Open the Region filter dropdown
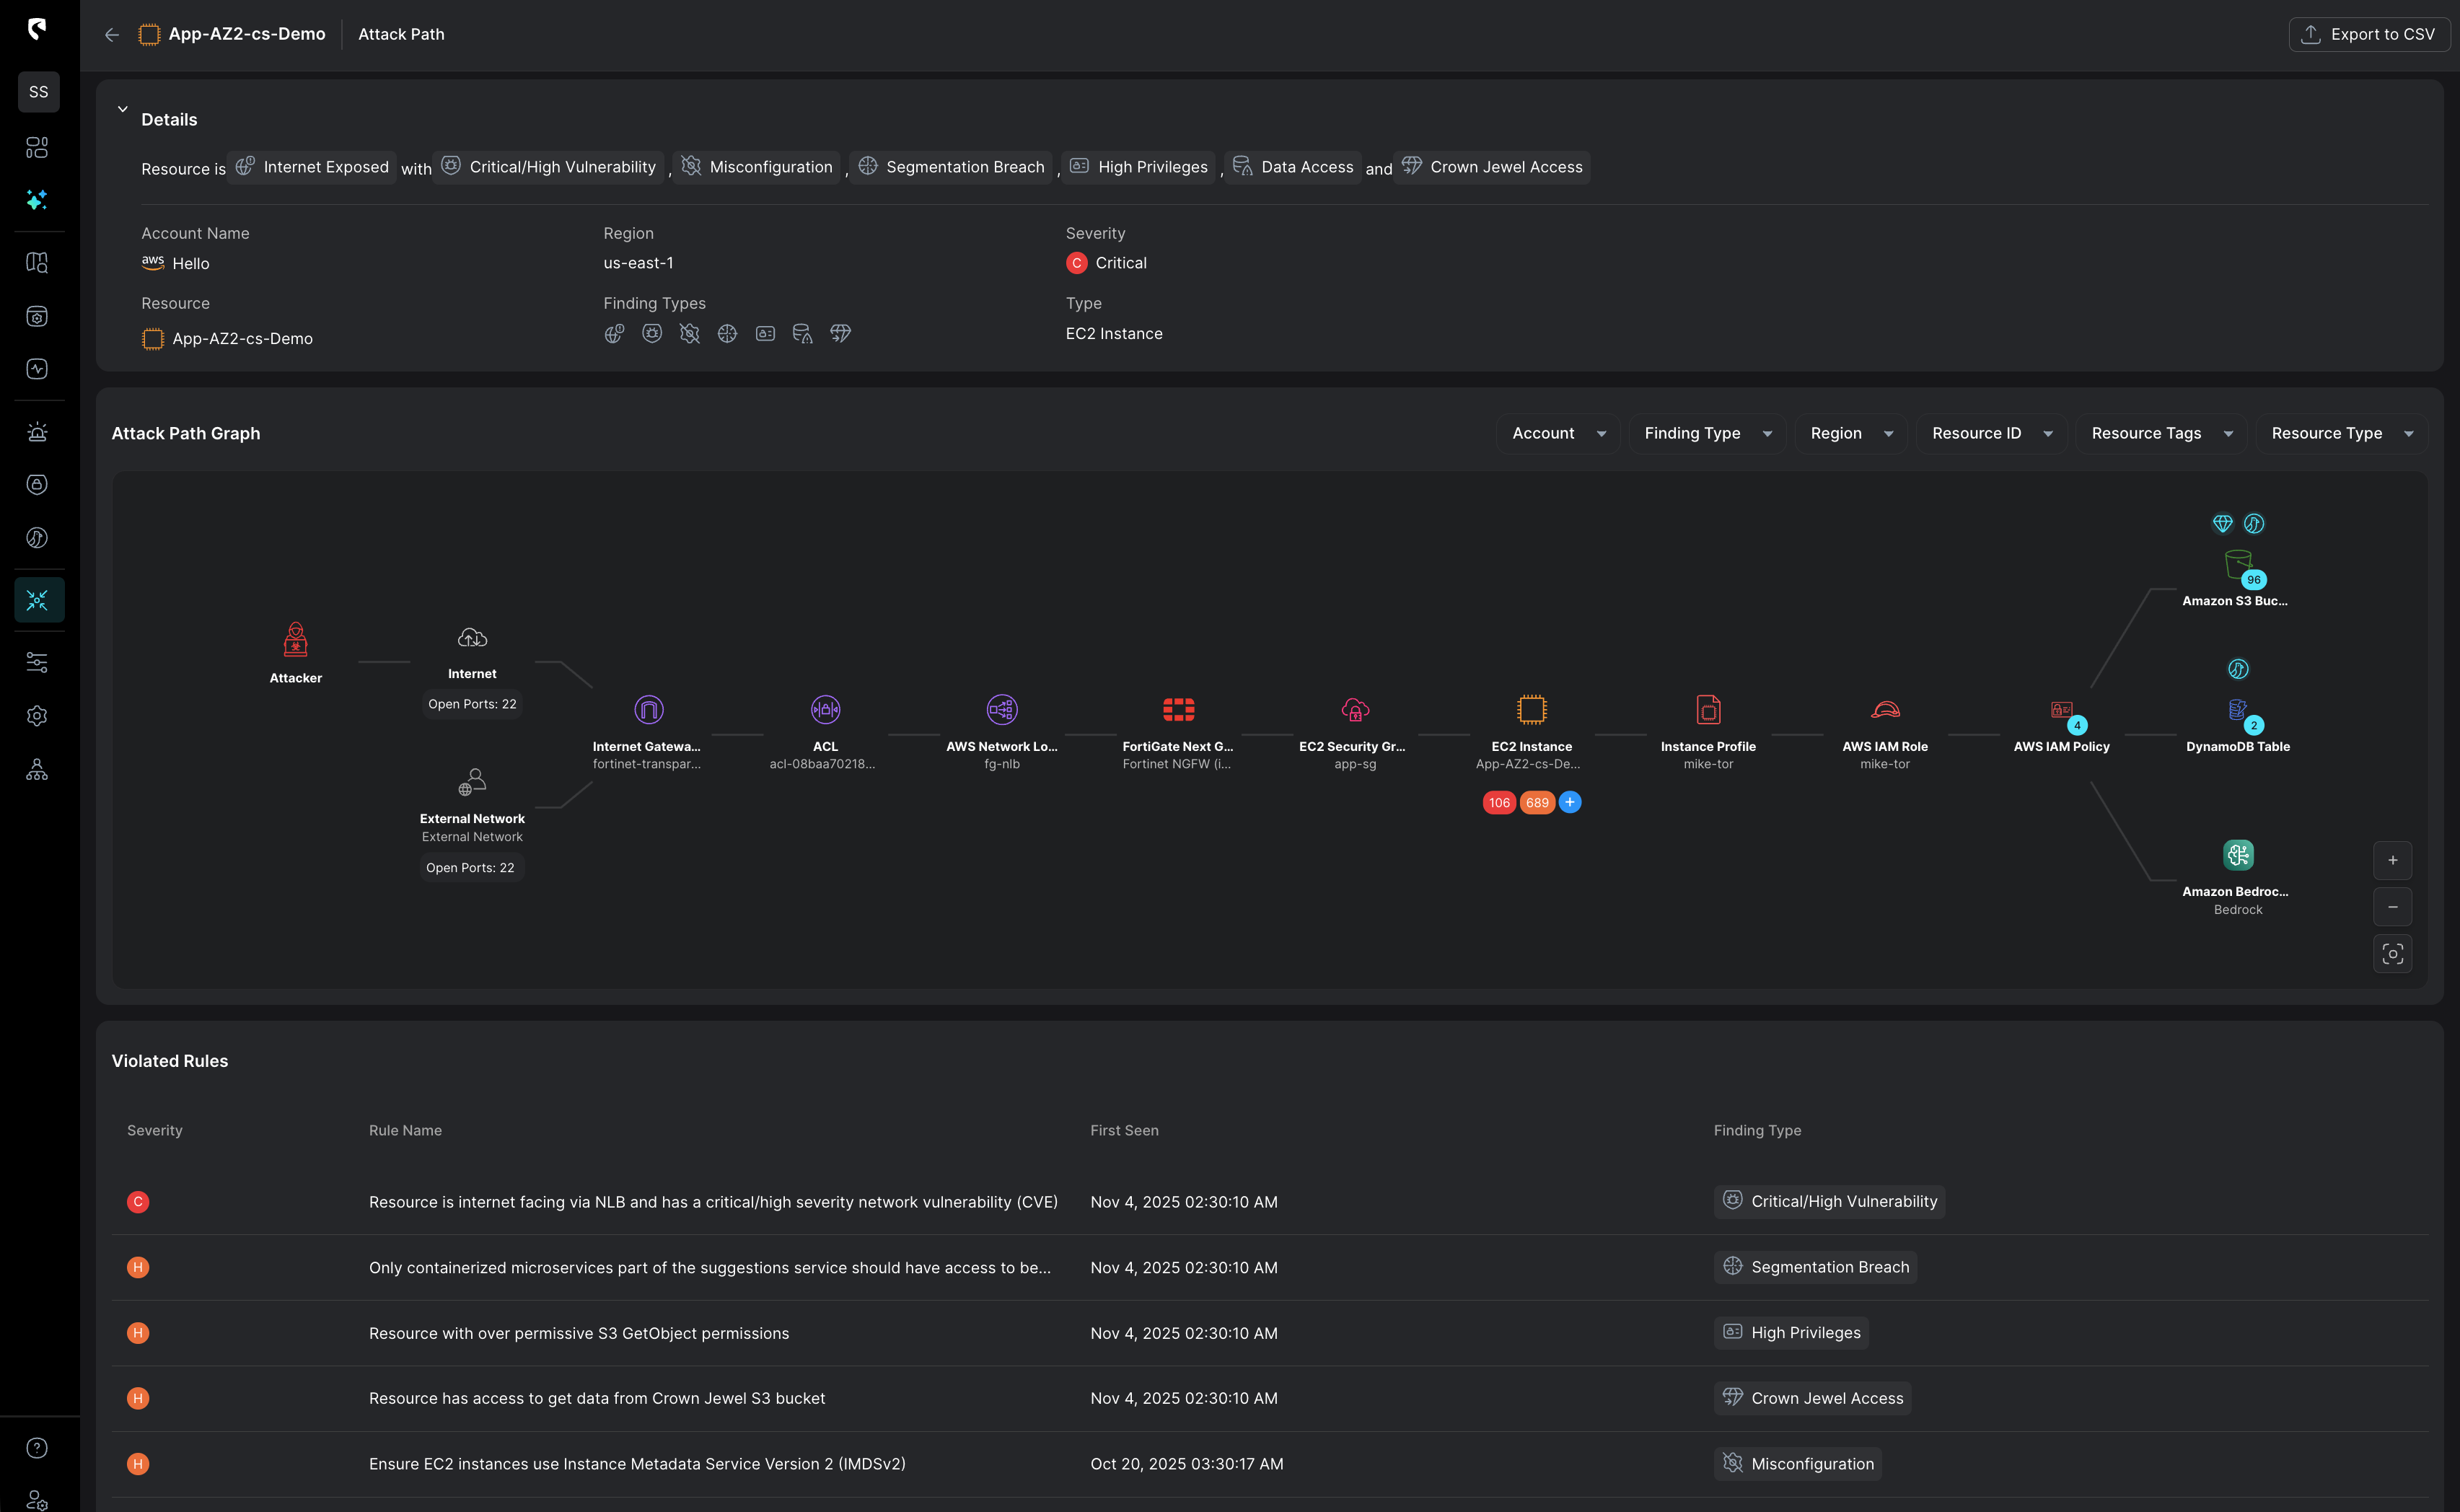This screenshot has height=1512, width=2460. coord(1850,433)
